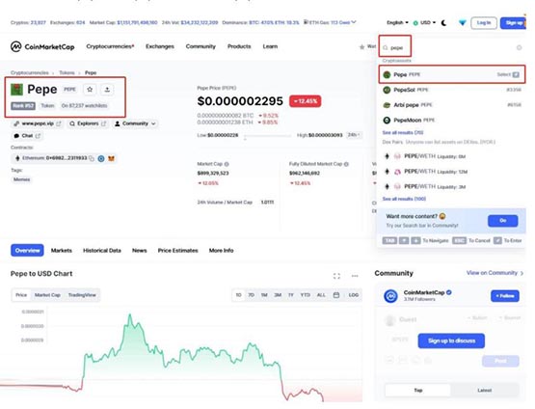Open chart more options ellipsis

pos(355,276)
